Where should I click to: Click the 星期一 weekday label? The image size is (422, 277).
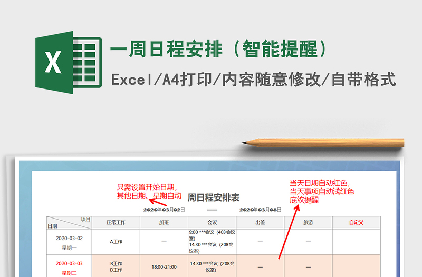69,248
